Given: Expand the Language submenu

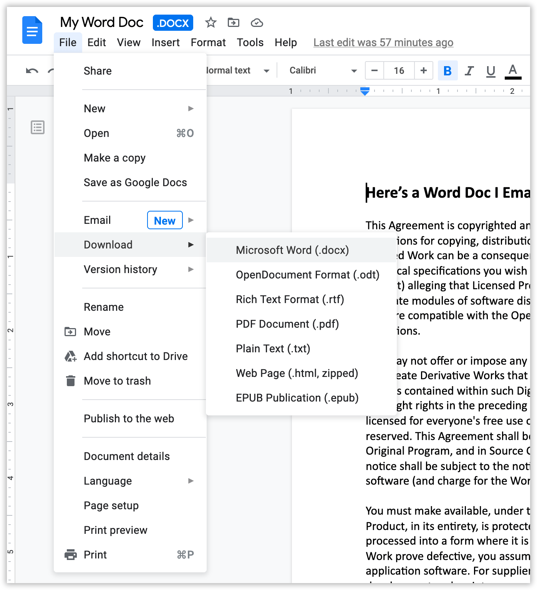Looking at the screenshot, I should [x=130, y=481].
